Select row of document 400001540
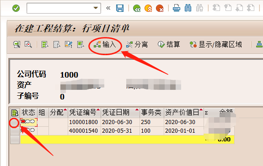Viewport: 263px width, 166px height. 15,131
